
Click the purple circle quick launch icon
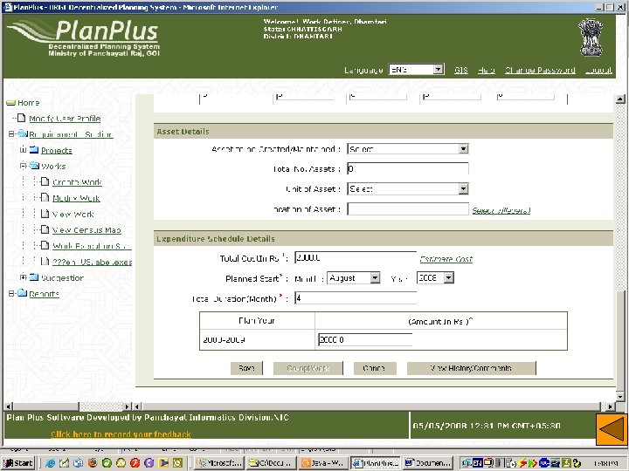pyautogui.click(x=149, y=463)
